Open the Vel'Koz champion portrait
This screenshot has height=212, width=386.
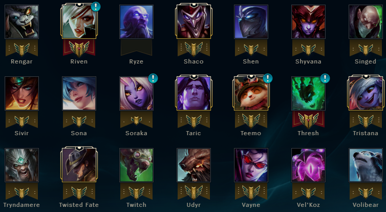tap(309, 165)
